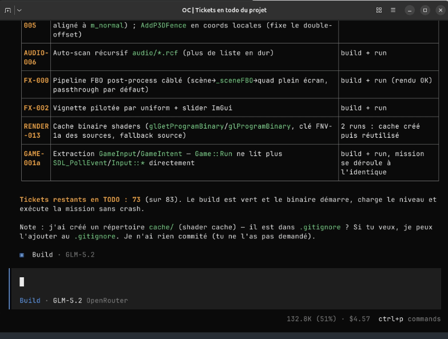The height and width of the screenshot is (339, 448).
Task: Select the FX-002 ticket cell
Action: point(36,108)
